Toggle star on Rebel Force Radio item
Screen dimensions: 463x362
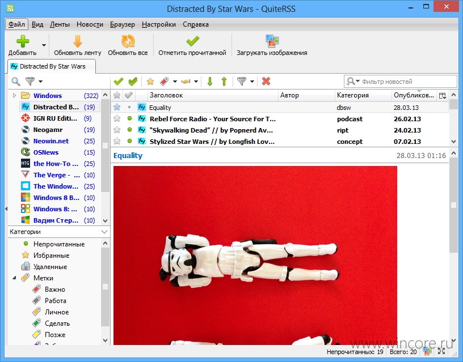tap(117, 118)
